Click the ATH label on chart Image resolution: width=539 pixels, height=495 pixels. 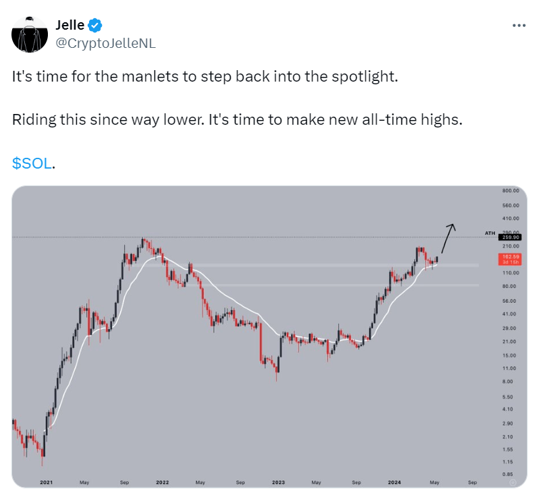[x=490, y=233]
